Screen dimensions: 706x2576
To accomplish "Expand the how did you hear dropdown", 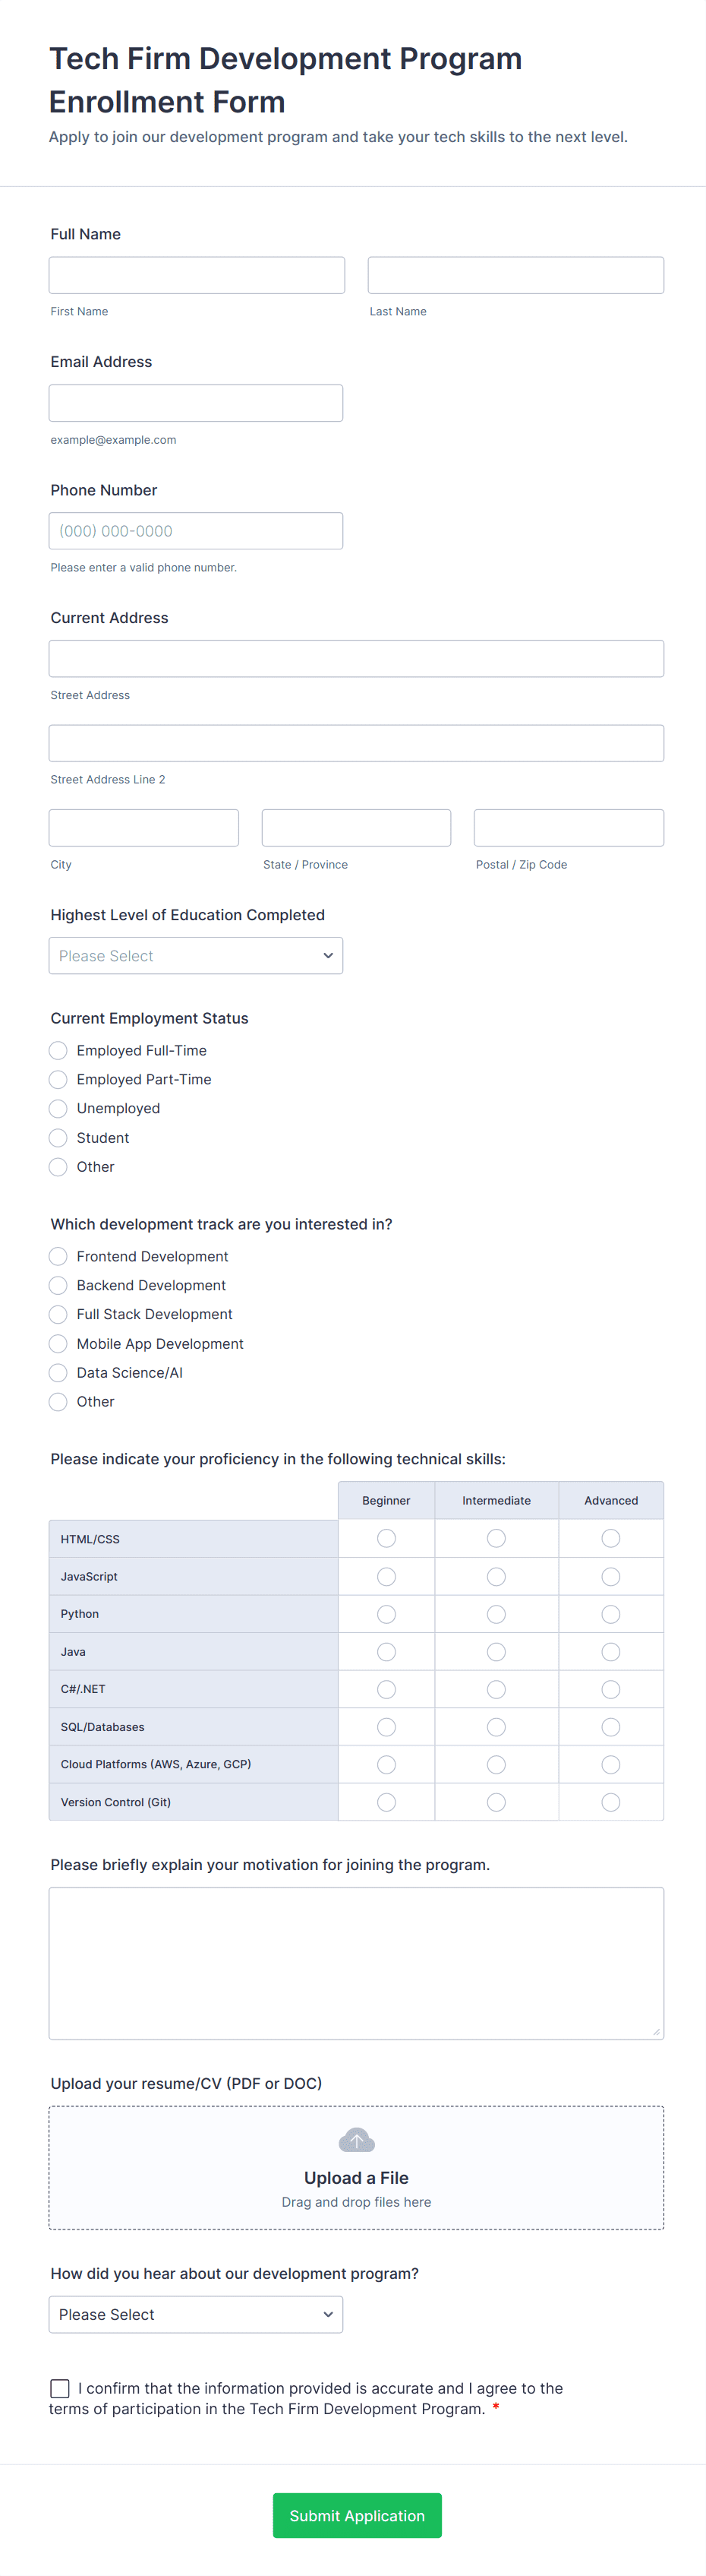I will point(196,2314).
